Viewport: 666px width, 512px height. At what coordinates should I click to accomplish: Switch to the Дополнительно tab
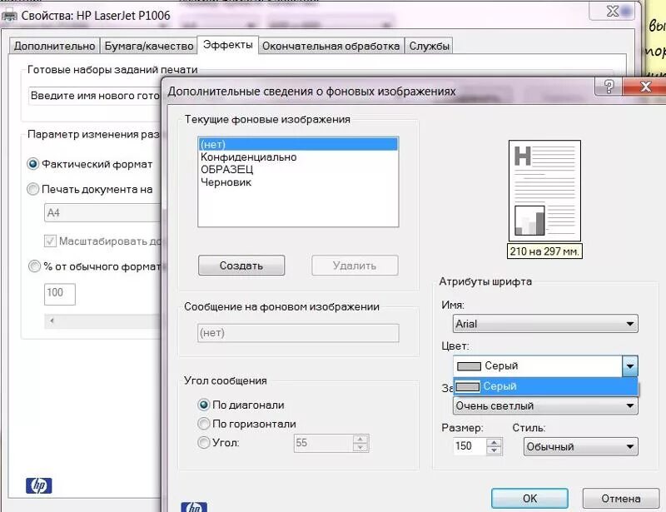[54, 46]
